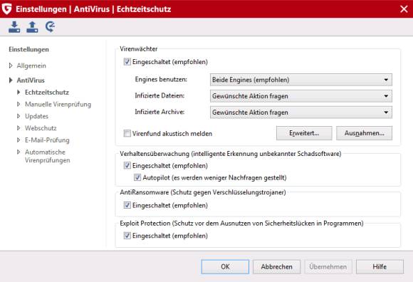
Task: Open Manuelle Virenprüfung settings
Action: 58,104
